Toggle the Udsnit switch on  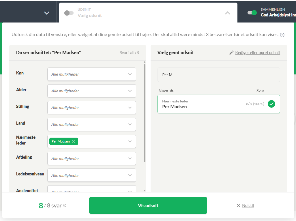[x=69, y=13]
